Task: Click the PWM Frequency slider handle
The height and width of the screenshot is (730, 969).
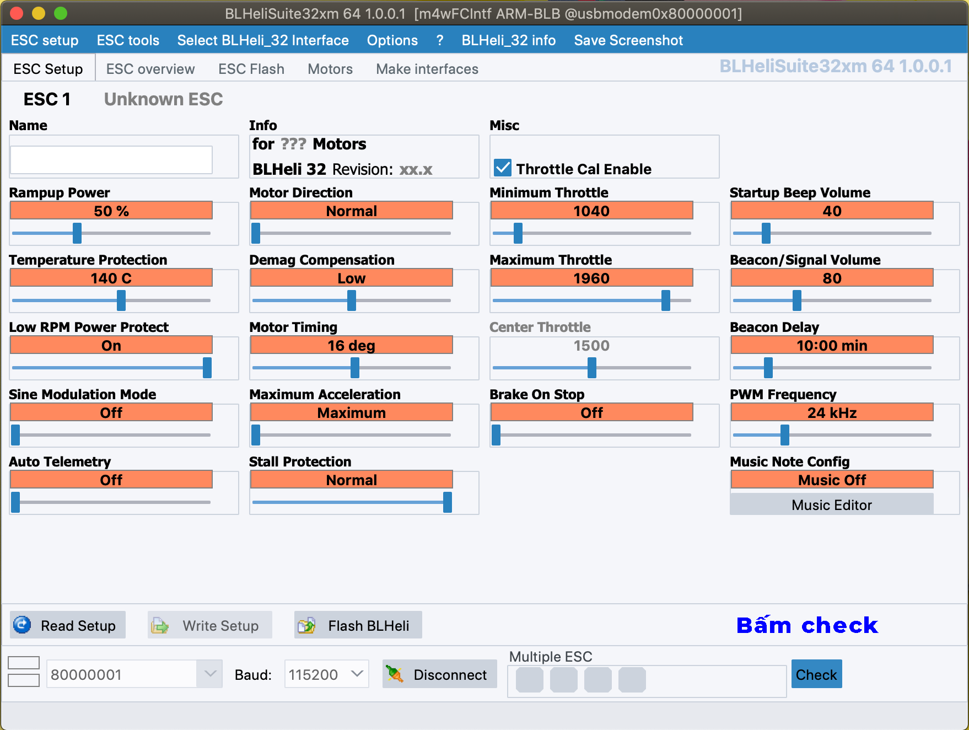Action: coord(785,434)
